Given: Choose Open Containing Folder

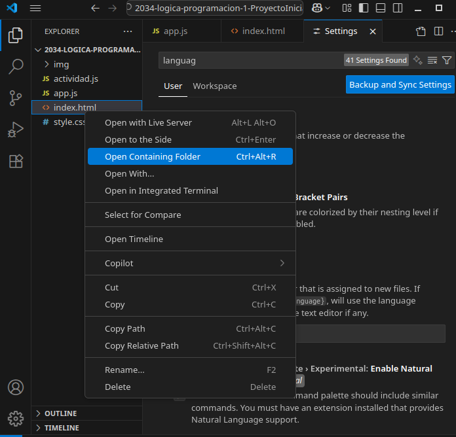Looking at the screenshot, I should point(190,156).
